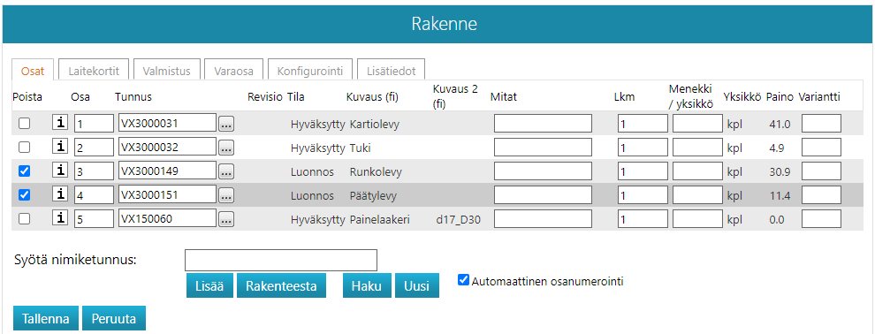The image size is (875, 334).
Task: Click browse button next to VX3000151
Action: pyautogui.click(x=226, y=196)
